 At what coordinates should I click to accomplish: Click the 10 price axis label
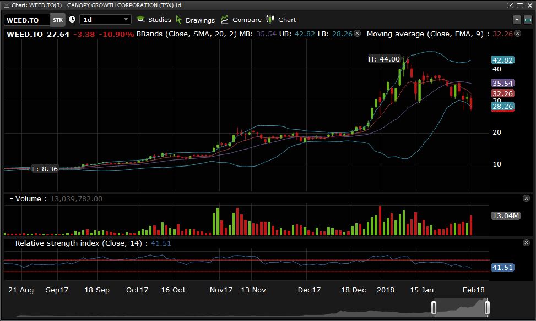click(x=497, y=164)
